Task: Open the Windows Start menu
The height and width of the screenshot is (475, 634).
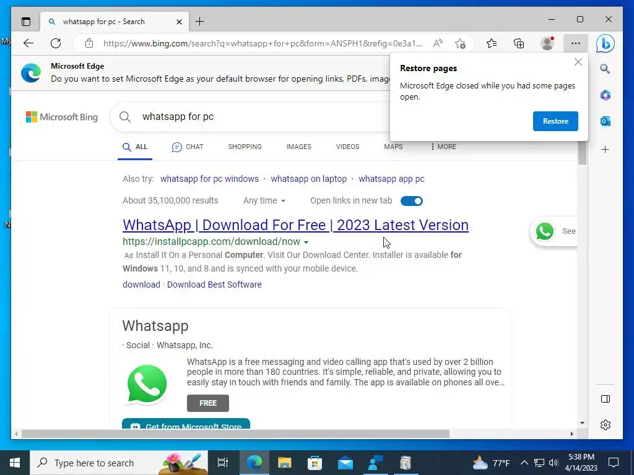Action: [15, 463]
